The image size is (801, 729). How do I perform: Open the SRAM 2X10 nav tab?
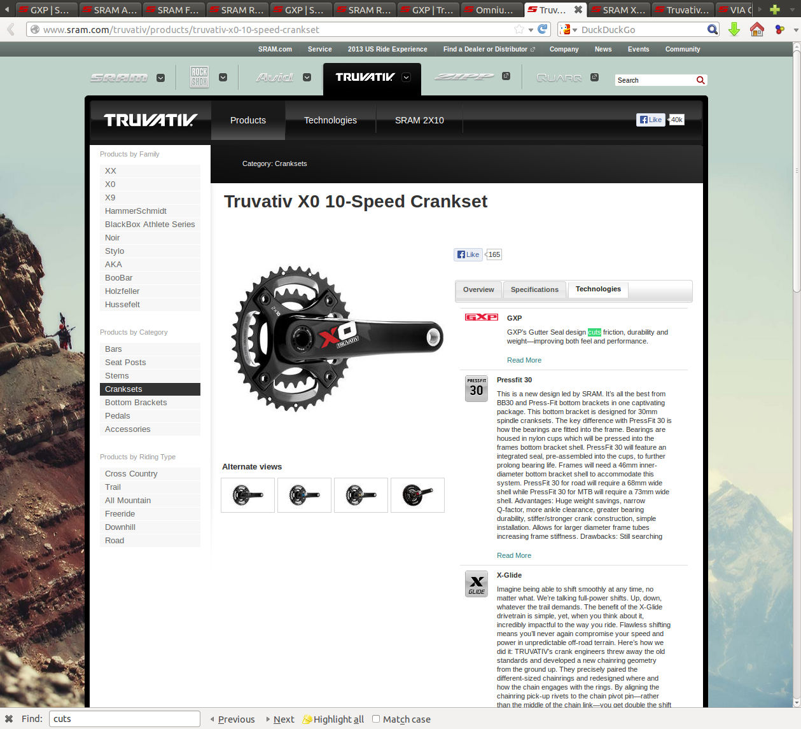[419, 120]
